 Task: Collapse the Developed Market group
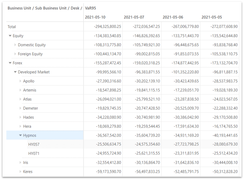tap(15, 72)
